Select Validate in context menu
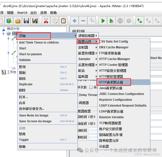 coord(47,60)
